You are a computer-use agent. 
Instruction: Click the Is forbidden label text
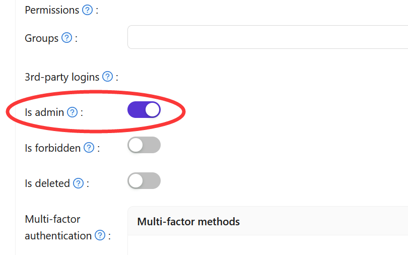pos(53,148)
